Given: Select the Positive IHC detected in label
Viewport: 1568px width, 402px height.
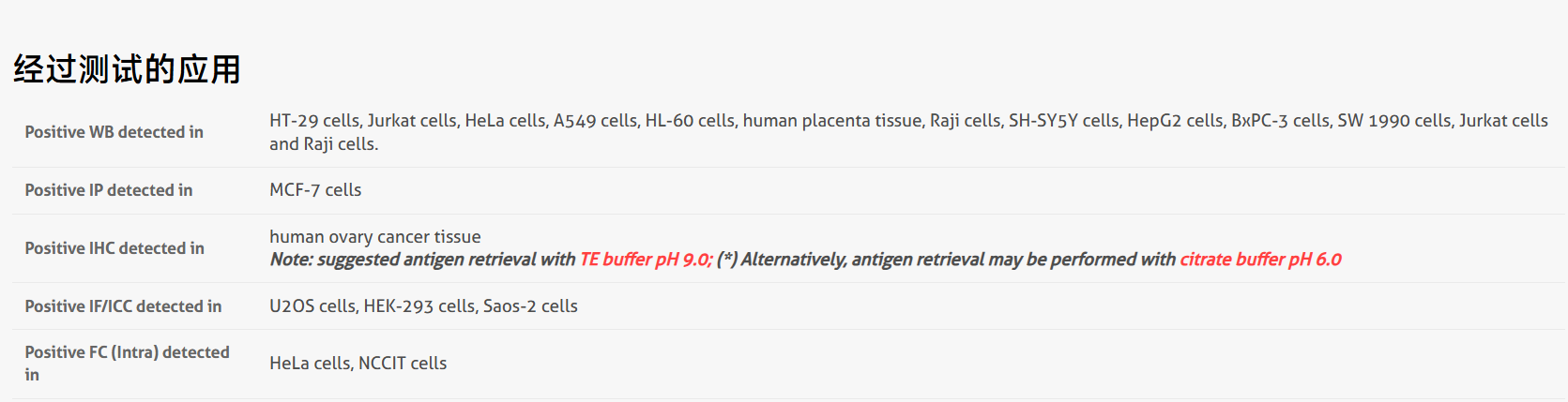Looking at the screenshot, I should point(114,248).
